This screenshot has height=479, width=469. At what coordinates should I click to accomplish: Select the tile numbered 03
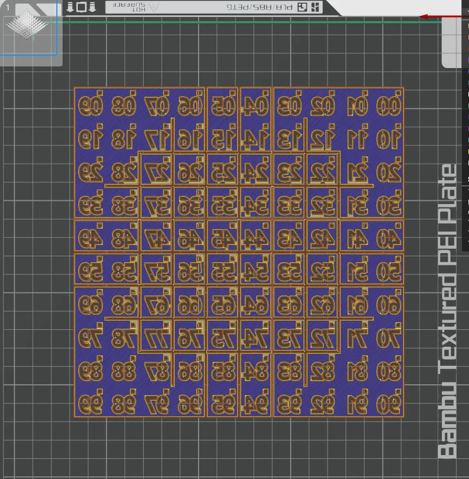pos(289,104)
